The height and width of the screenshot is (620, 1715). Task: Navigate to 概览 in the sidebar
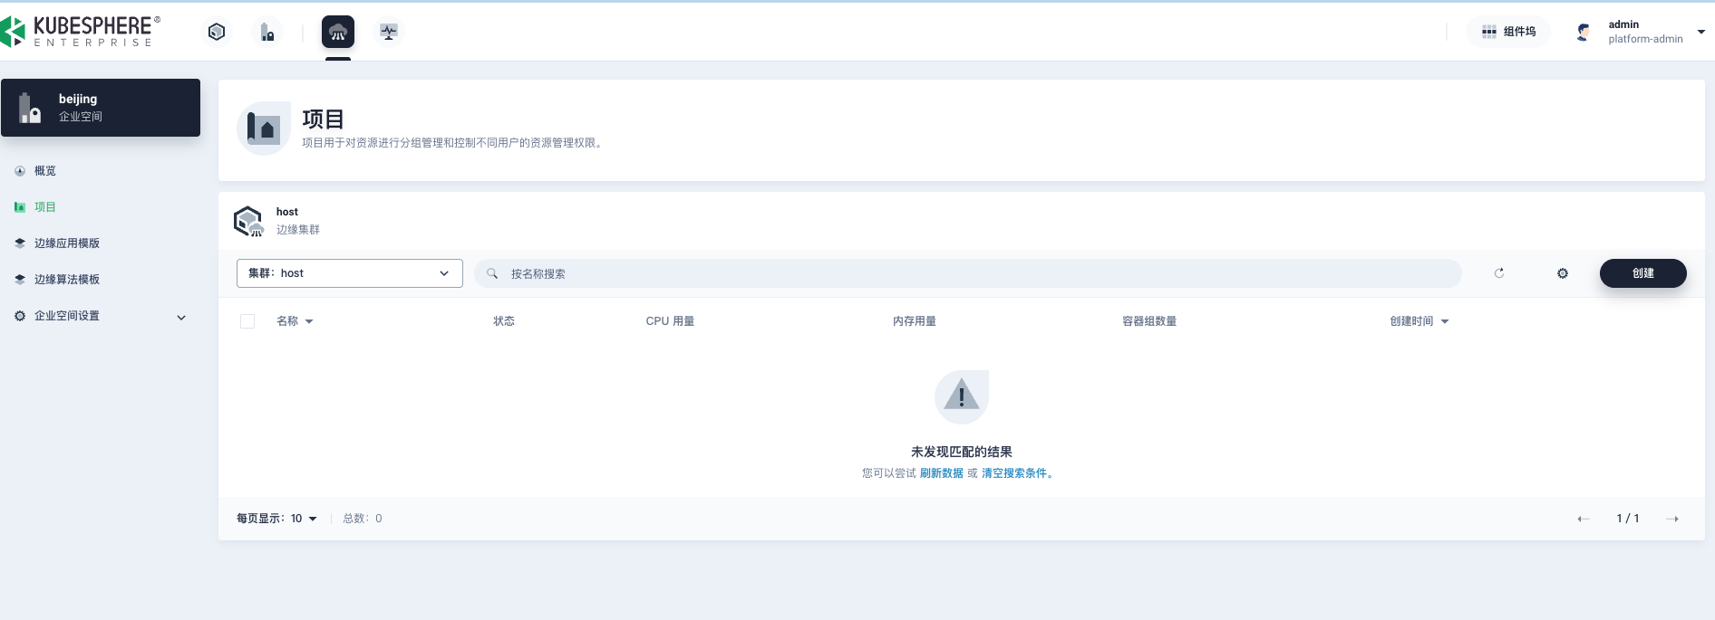45,171
